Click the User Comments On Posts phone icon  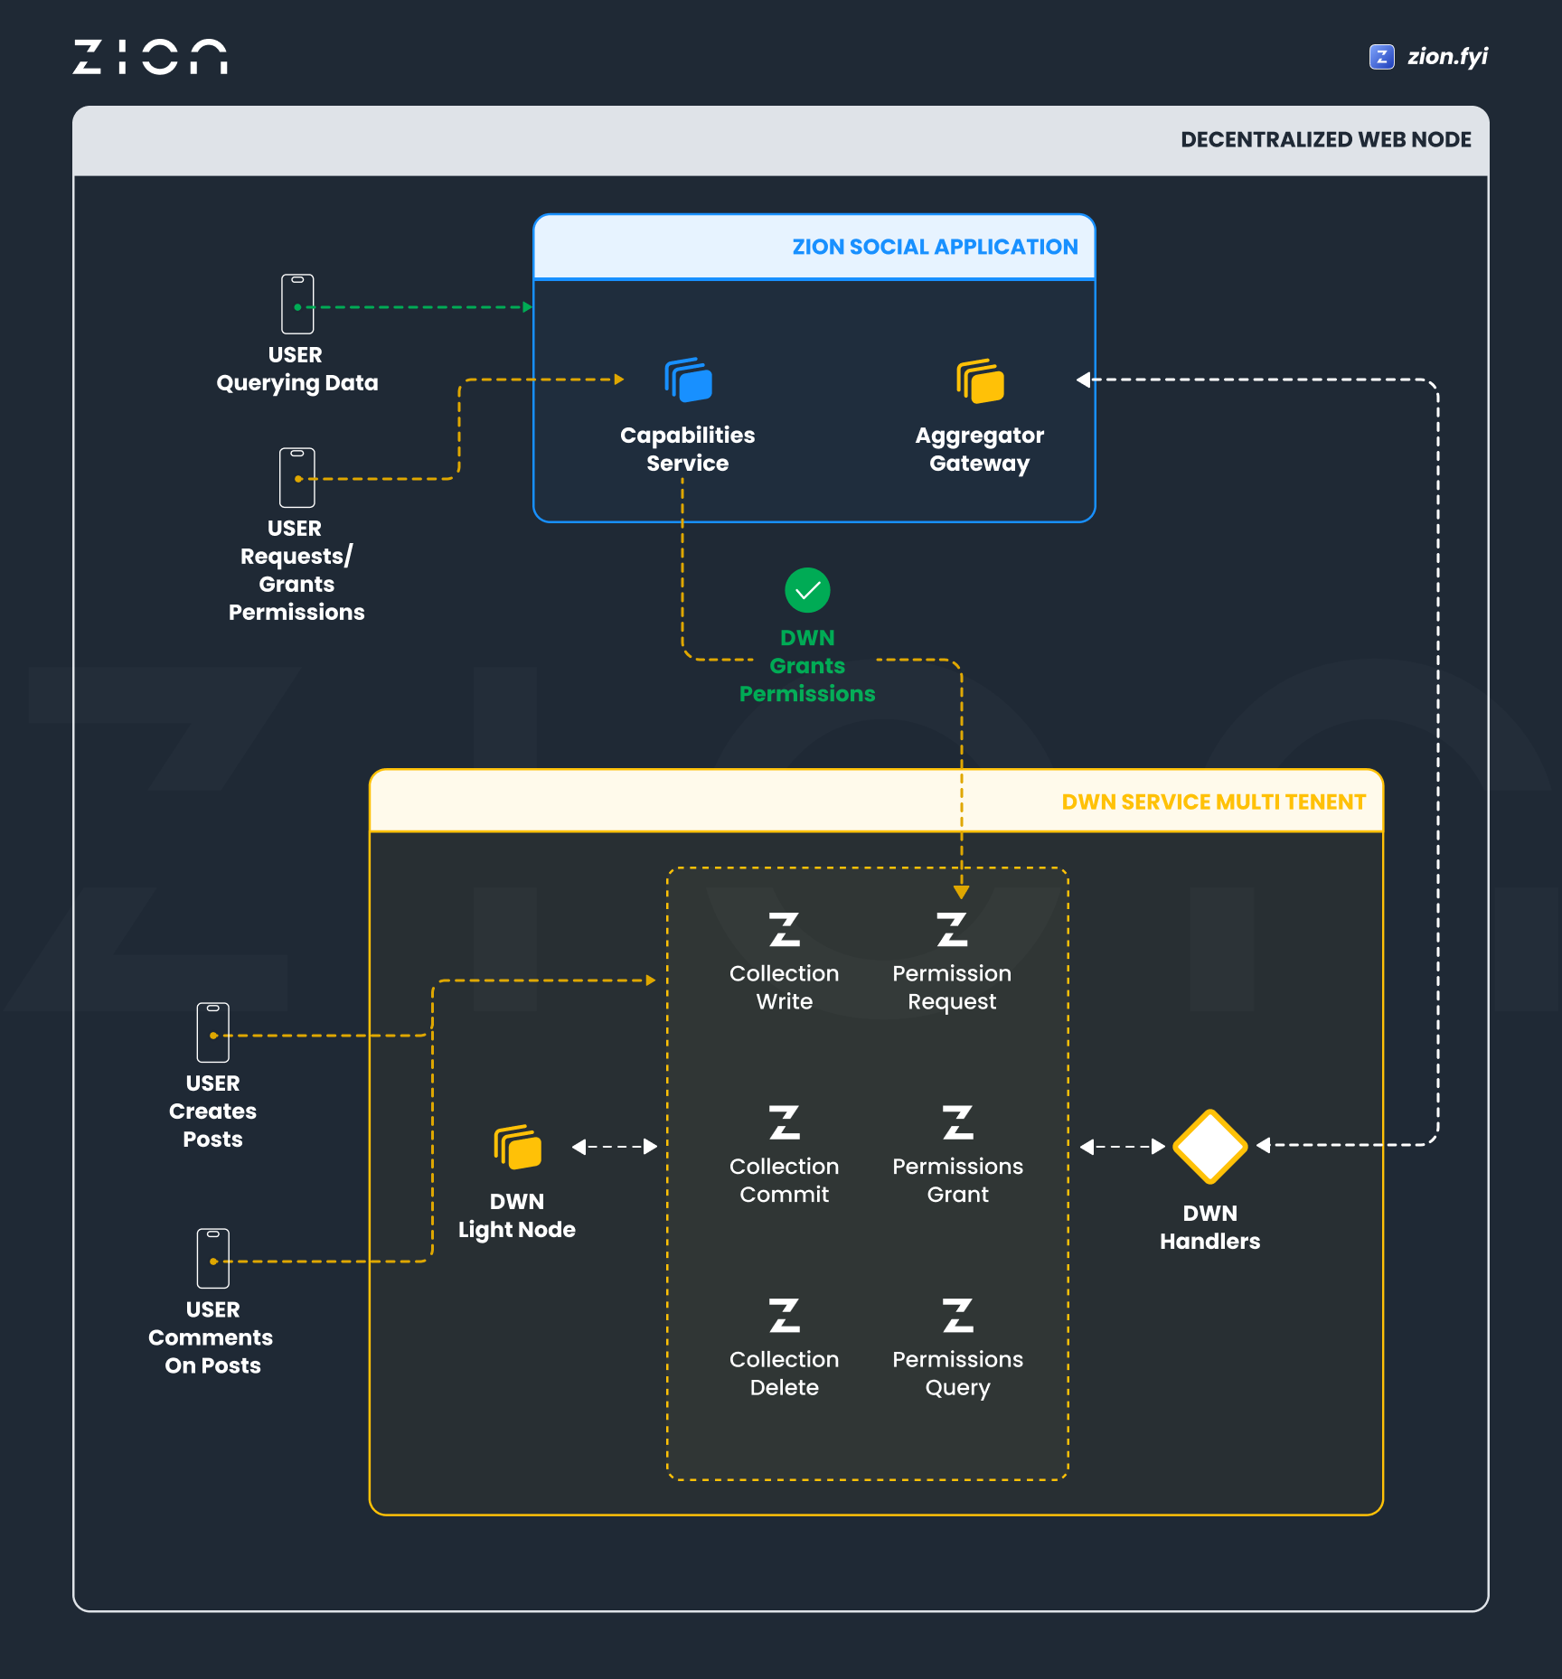tap(213, 1258)
